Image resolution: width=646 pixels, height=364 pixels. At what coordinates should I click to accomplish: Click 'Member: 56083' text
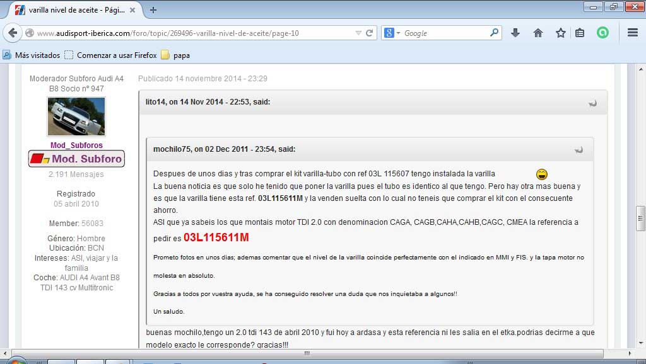pos(76,224)
